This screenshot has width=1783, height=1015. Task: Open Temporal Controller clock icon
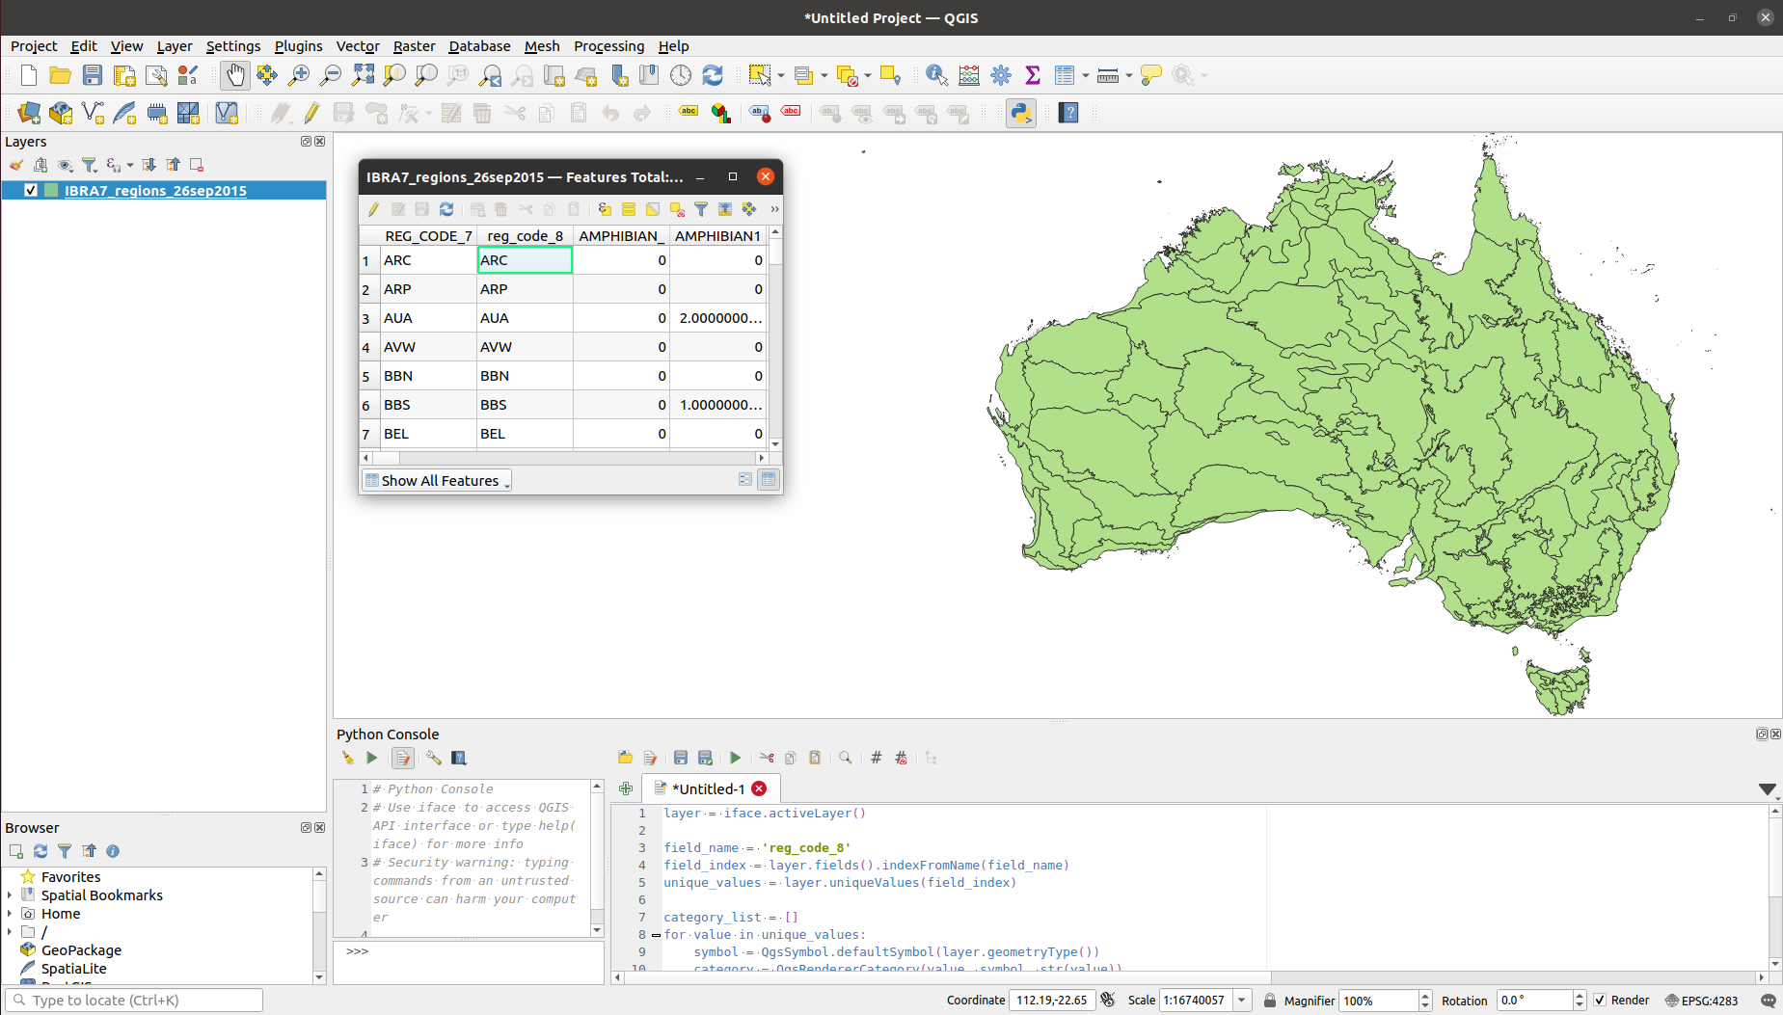click(681, 75)
